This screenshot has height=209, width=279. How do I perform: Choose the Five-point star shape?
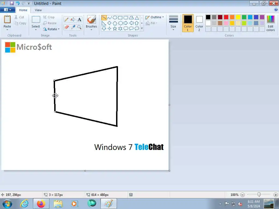tap(115, 28)
